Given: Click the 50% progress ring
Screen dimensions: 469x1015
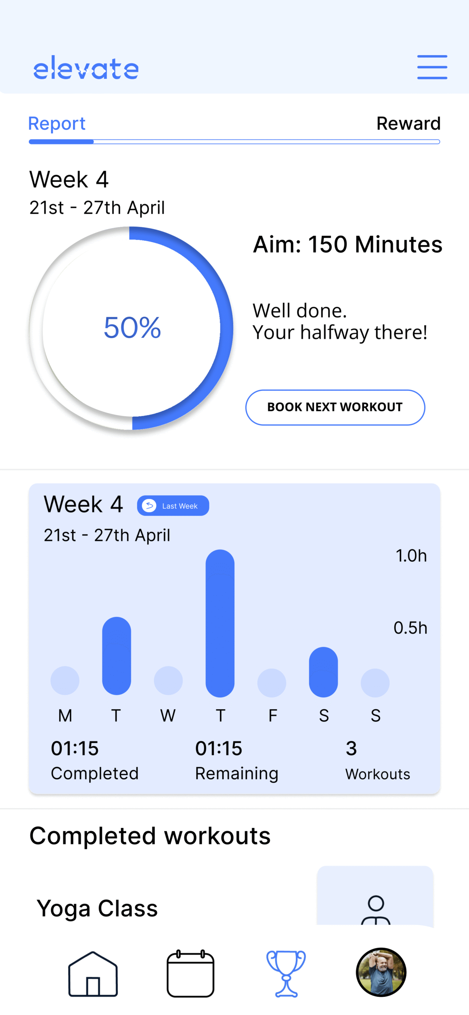Looking at the screenshot, I should click(131, 328).
